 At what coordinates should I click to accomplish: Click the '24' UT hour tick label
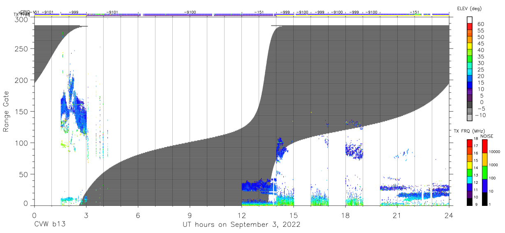click(449, 215)
